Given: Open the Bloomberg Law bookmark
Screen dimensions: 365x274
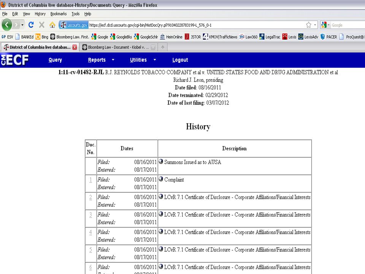Looking at the screenshot, I should click(70, 37).
